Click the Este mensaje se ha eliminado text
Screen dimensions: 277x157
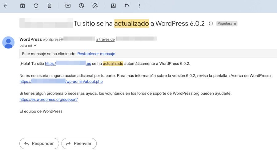pyautogui.click(x=49, y=54)
